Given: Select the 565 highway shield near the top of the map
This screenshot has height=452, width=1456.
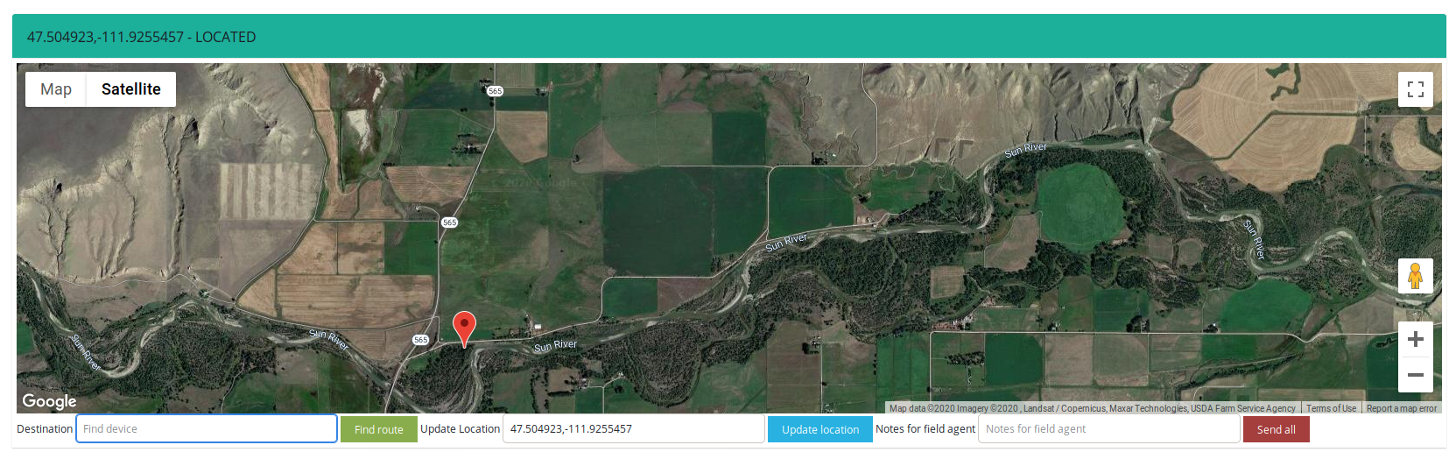Looking at the screenshot, I should pyautogui.click(x=495, y=91).
